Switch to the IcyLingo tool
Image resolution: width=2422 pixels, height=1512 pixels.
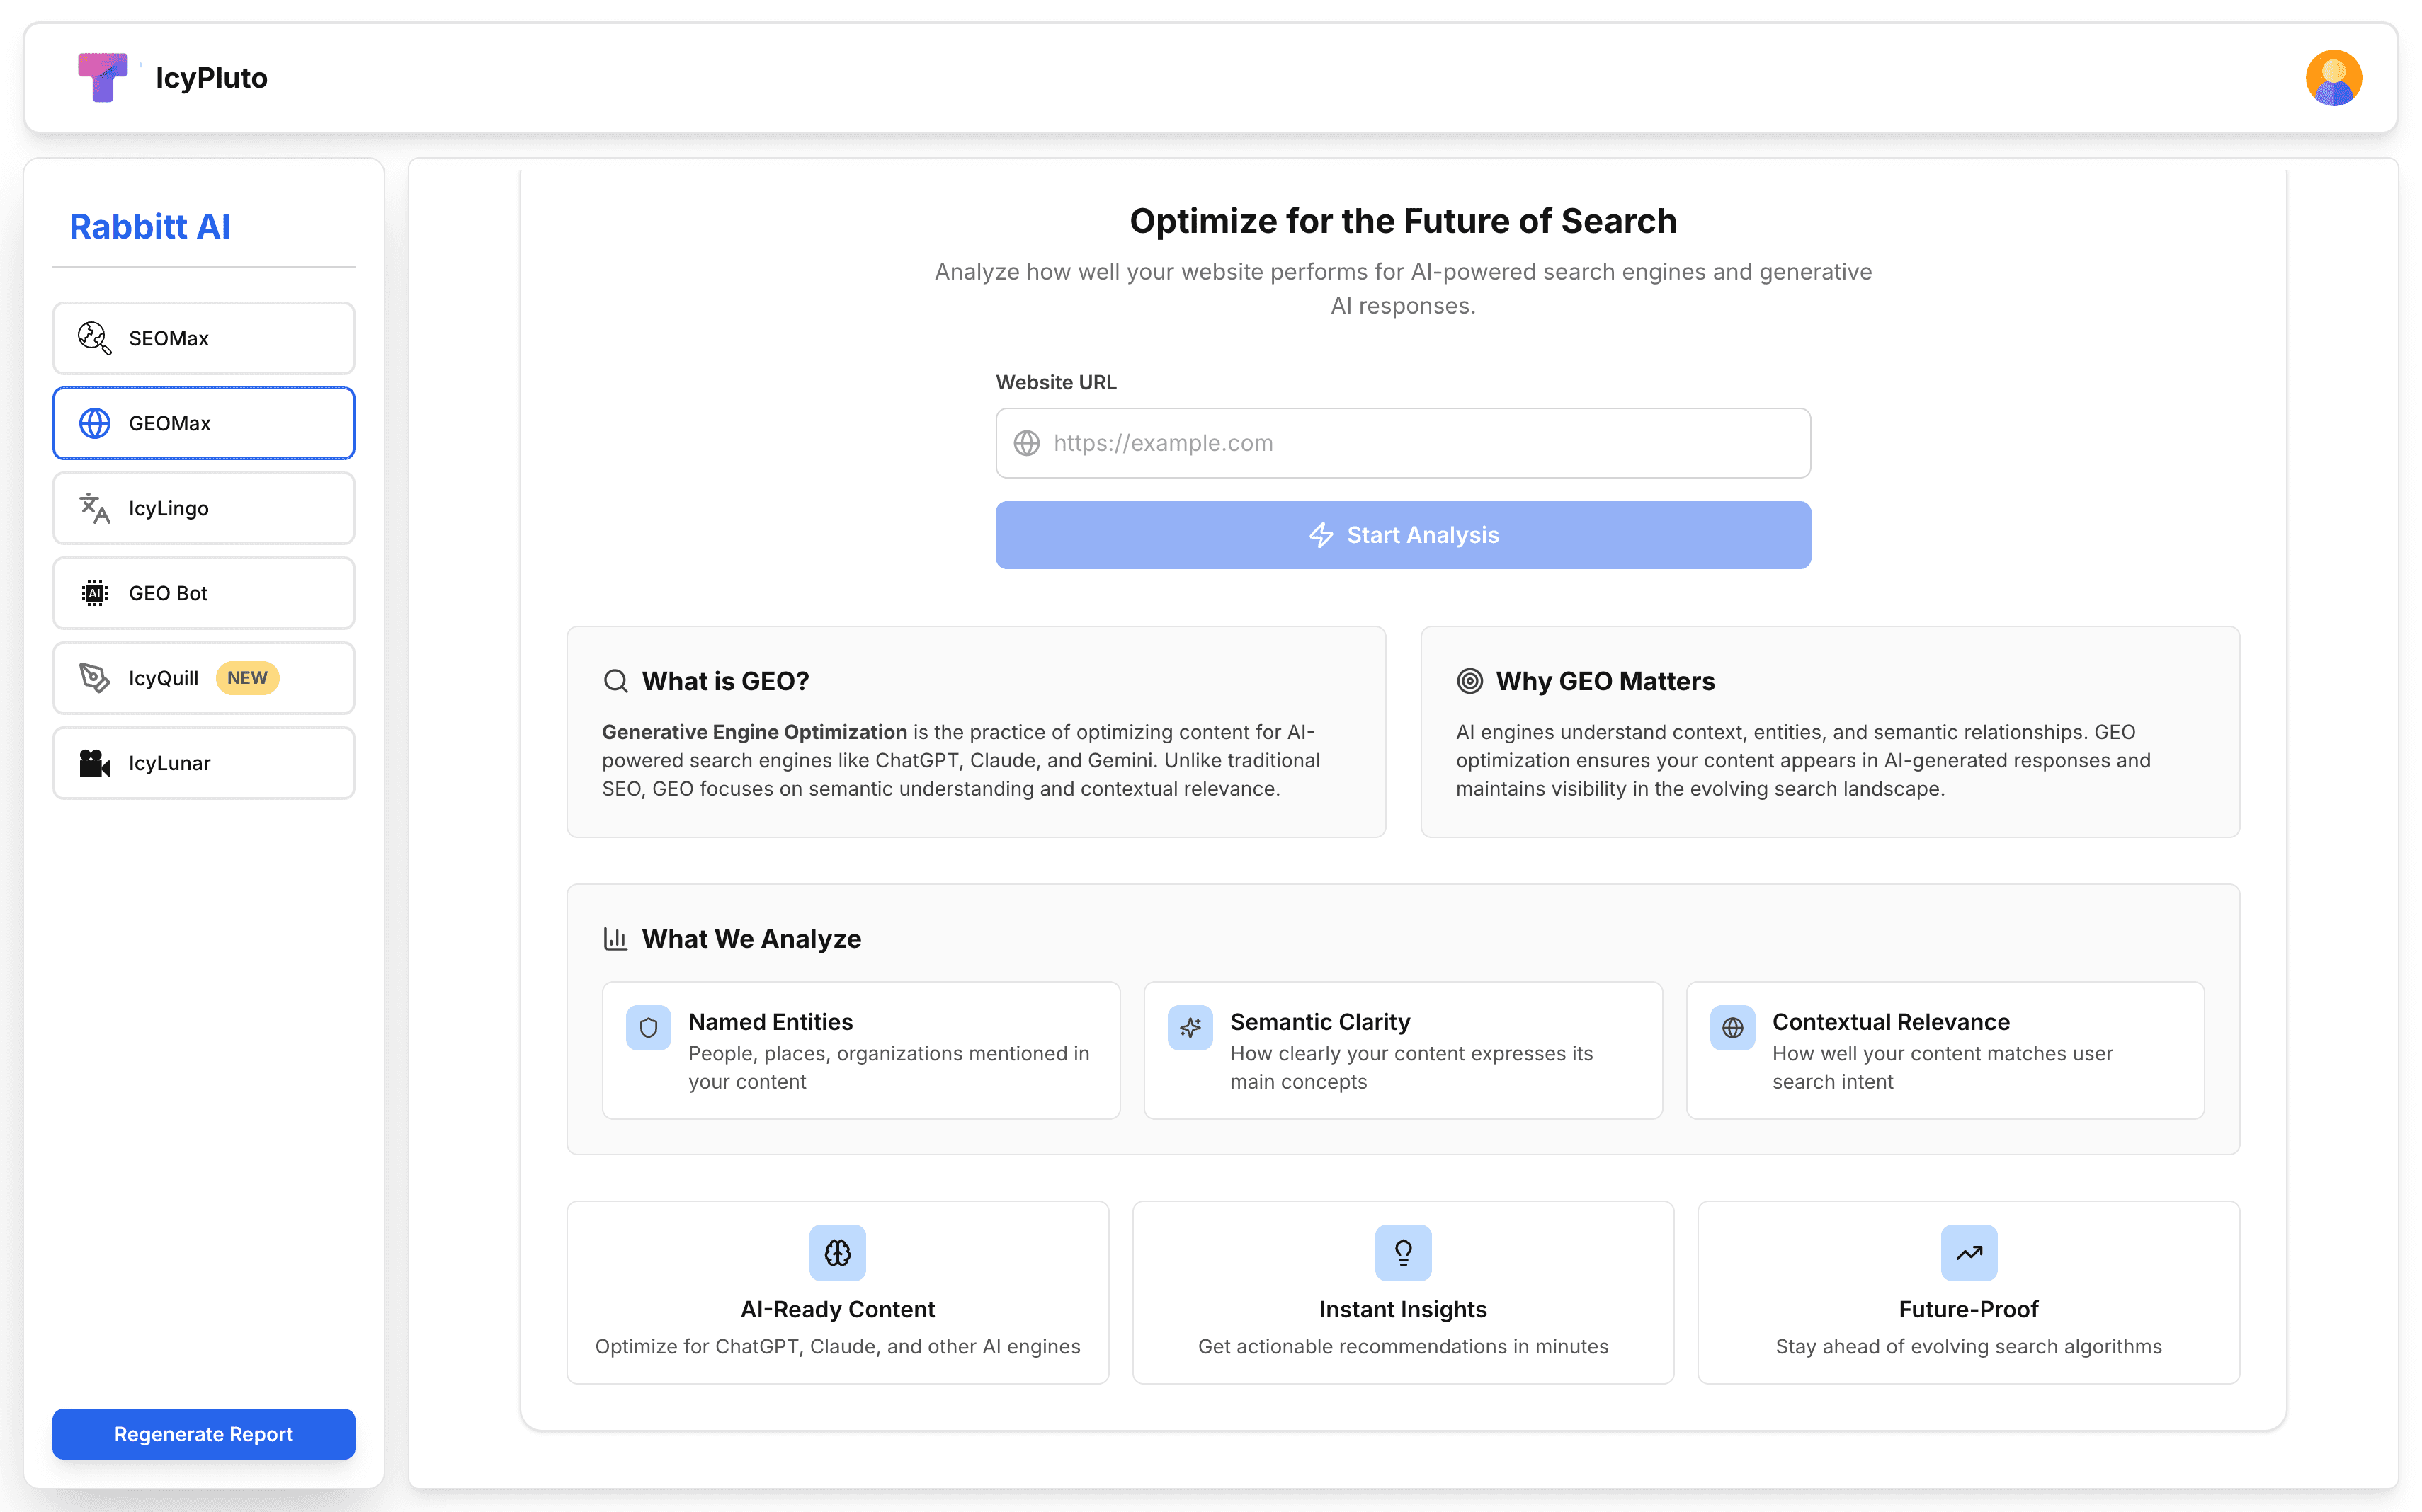point(203,508)
